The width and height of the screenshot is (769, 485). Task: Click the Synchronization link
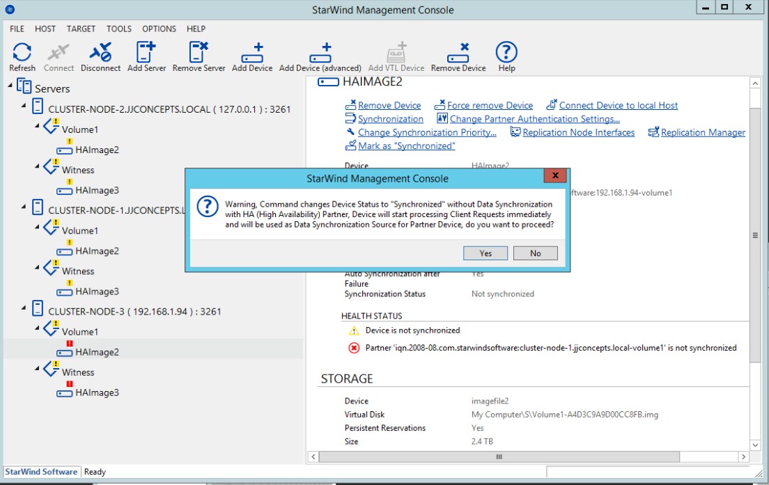tap(390, 119)
